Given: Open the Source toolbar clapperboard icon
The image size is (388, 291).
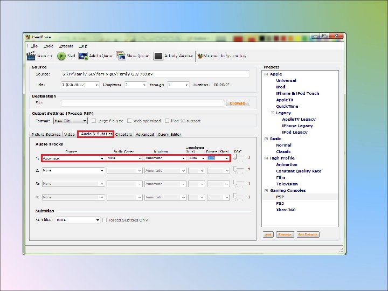Looking at the screenshot, I should (31, 56).
